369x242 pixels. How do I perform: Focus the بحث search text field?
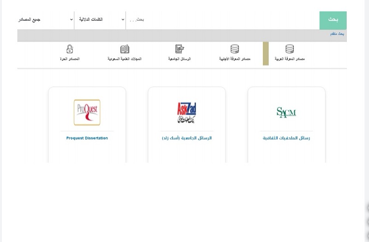pos(221,19)
